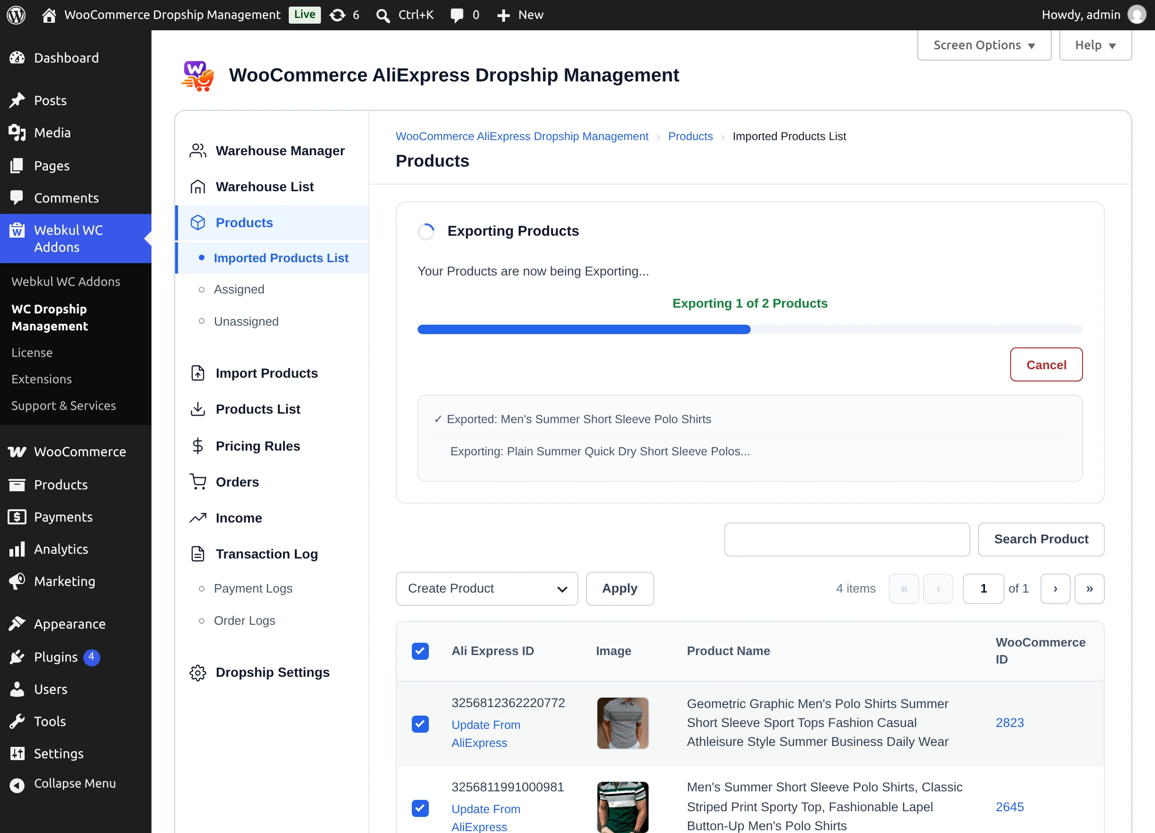Open the updates icon showing 6

tap(337, 15)
